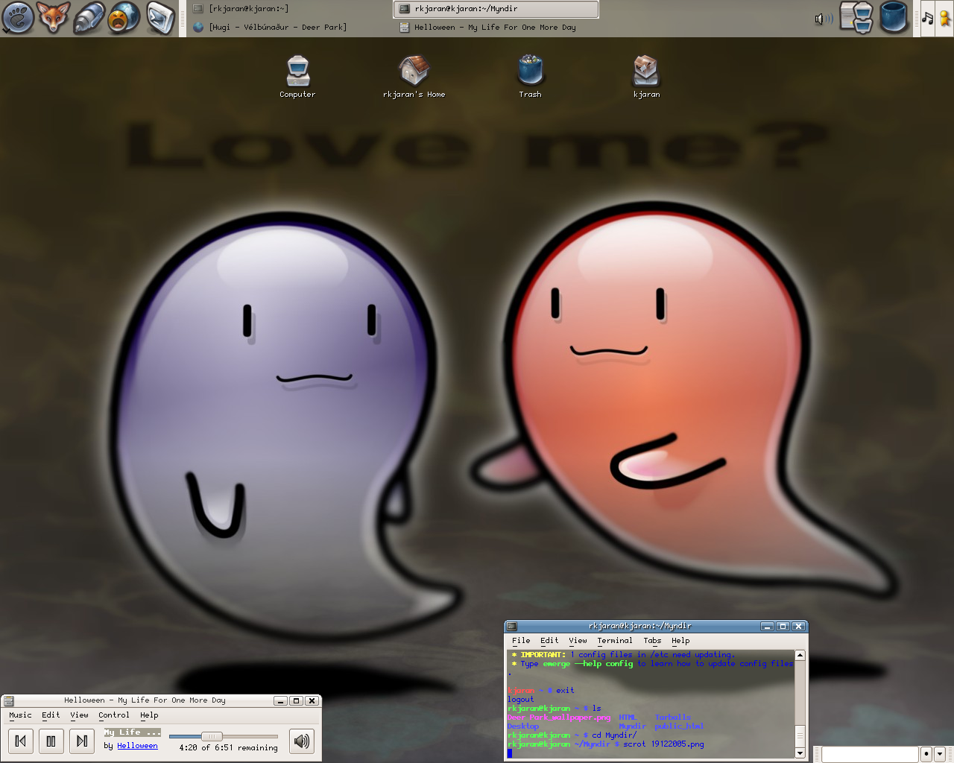The width and height of the screenshot is (954, 763).
Task: Launch Firefox from the fox panel icon
Action: (53, 18)
